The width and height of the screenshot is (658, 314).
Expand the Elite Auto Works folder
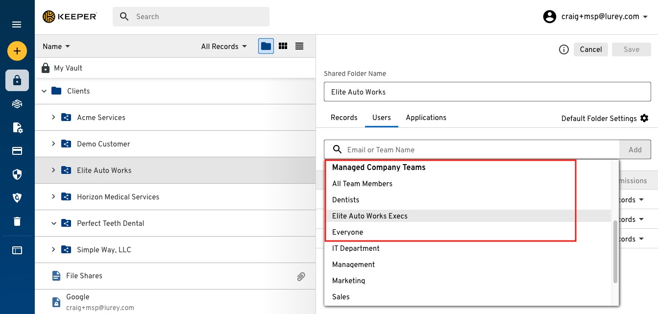click(x=54, y=170)
